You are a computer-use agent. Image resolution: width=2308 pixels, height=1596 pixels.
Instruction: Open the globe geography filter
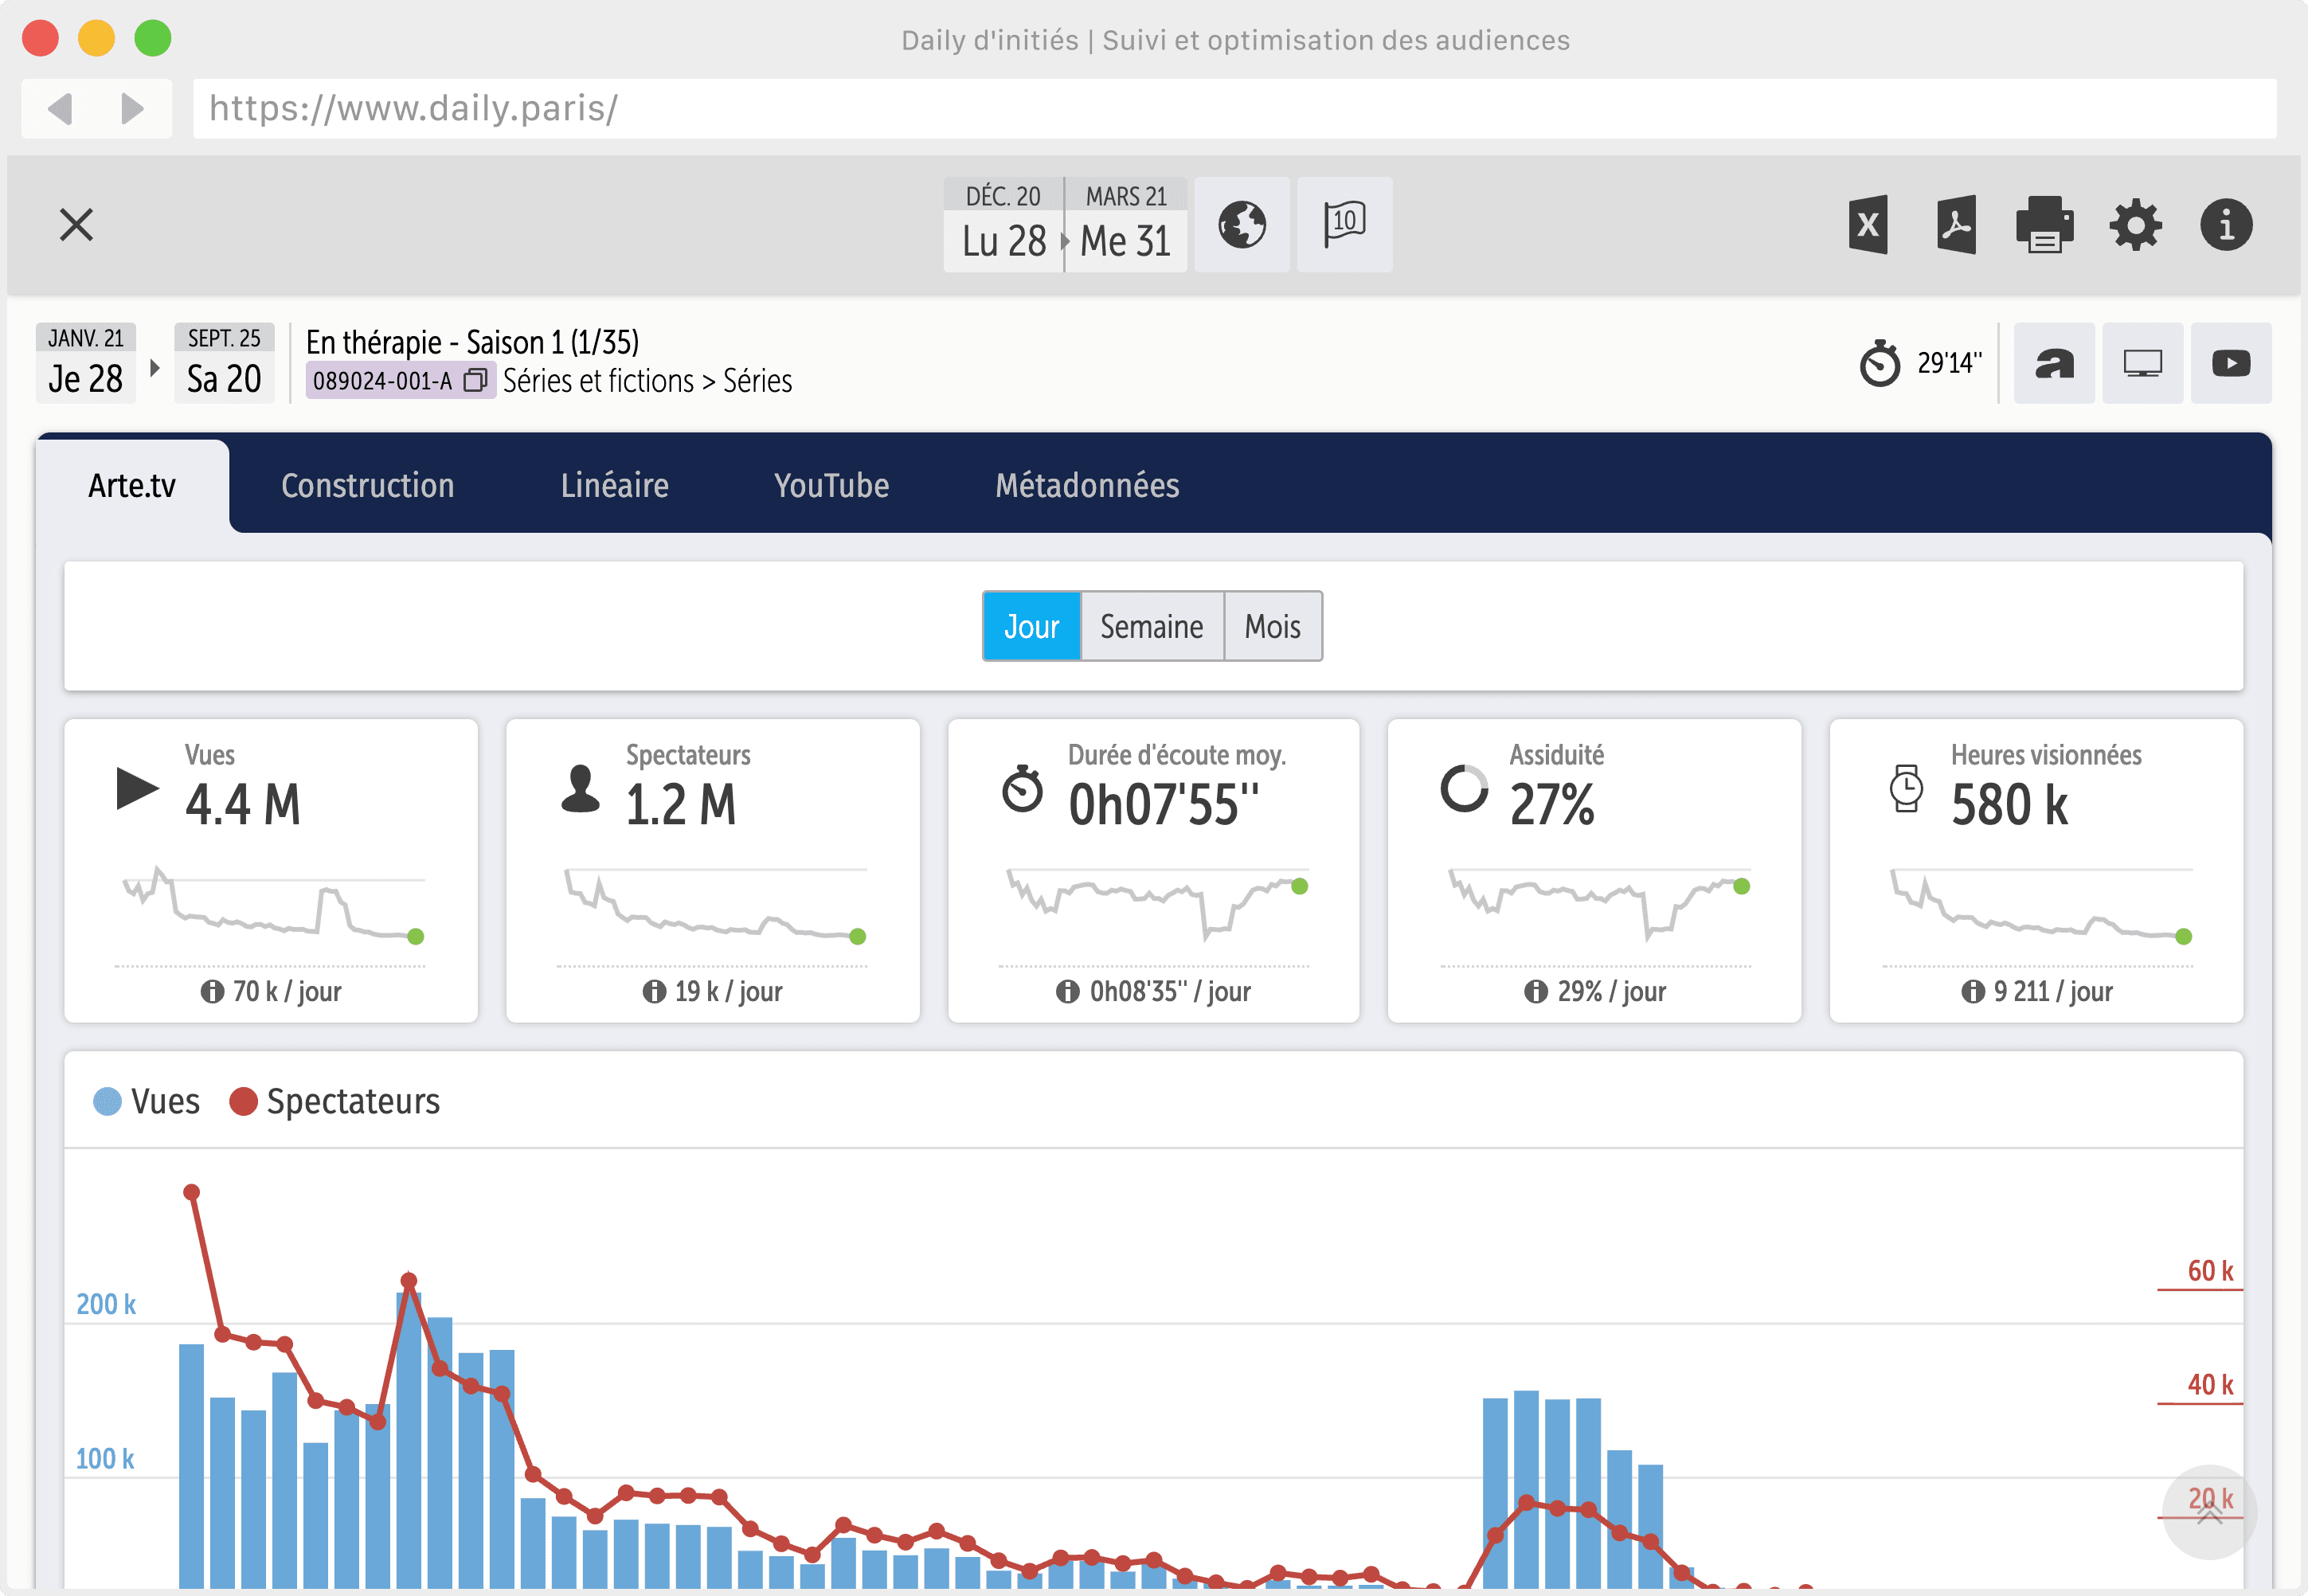(1241, 224)
